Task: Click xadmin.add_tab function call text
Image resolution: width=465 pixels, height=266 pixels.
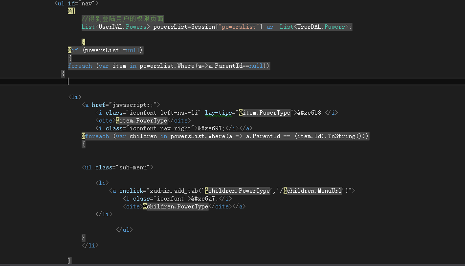Action: (x=174, y=191)
